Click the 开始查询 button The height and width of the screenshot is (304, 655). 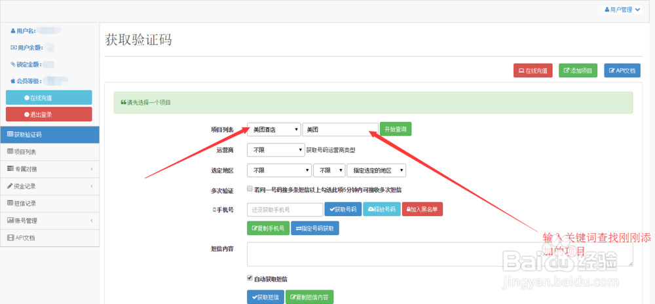coord(396,129)
